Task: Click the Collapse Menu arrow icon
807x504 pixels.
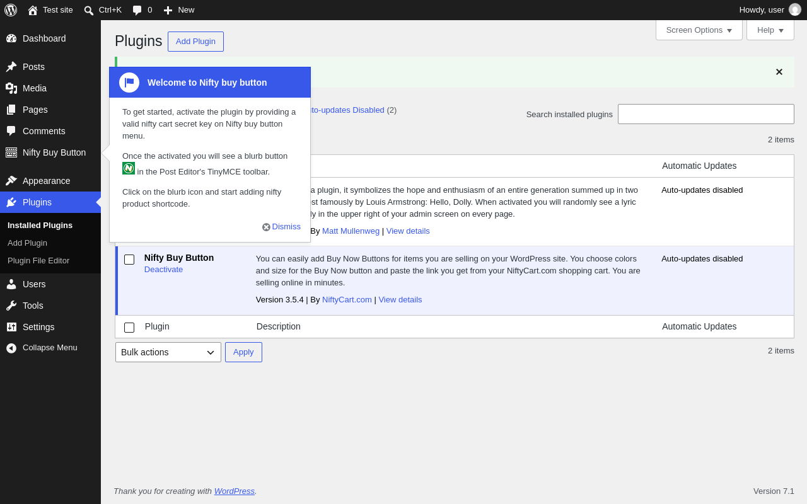Action: pyautogui.click(x=11, y=348)
